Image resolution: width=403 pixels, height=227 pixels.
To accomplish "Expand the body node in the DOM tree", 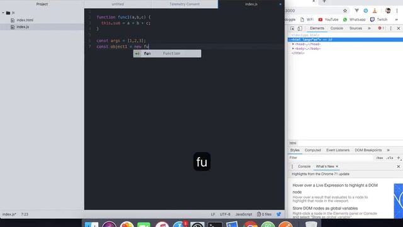I will (x=293, y=49).
